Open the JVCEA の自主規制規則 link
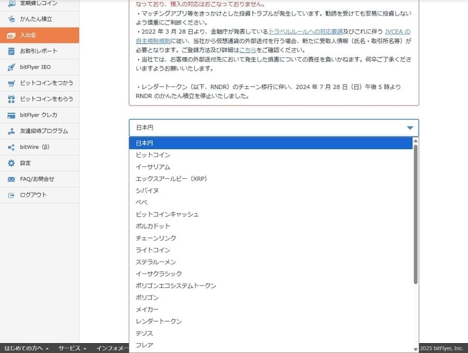 click(397, 32)
